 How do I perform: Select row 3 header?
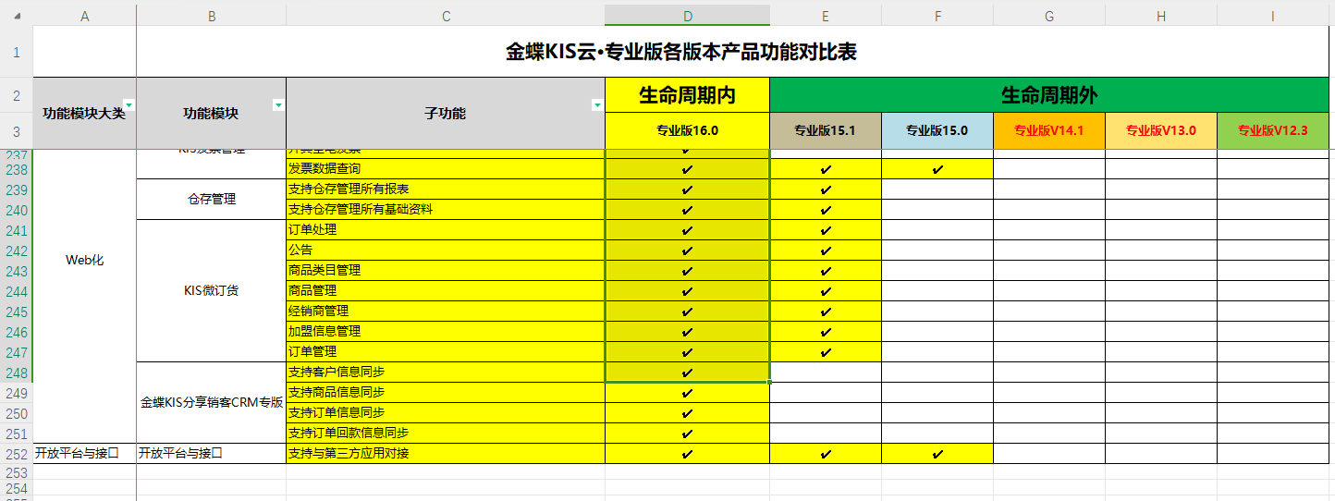17,131
